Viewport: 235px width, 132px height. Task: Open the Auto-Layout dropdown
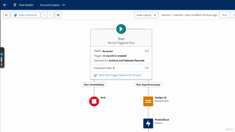(x=146, y=15)
